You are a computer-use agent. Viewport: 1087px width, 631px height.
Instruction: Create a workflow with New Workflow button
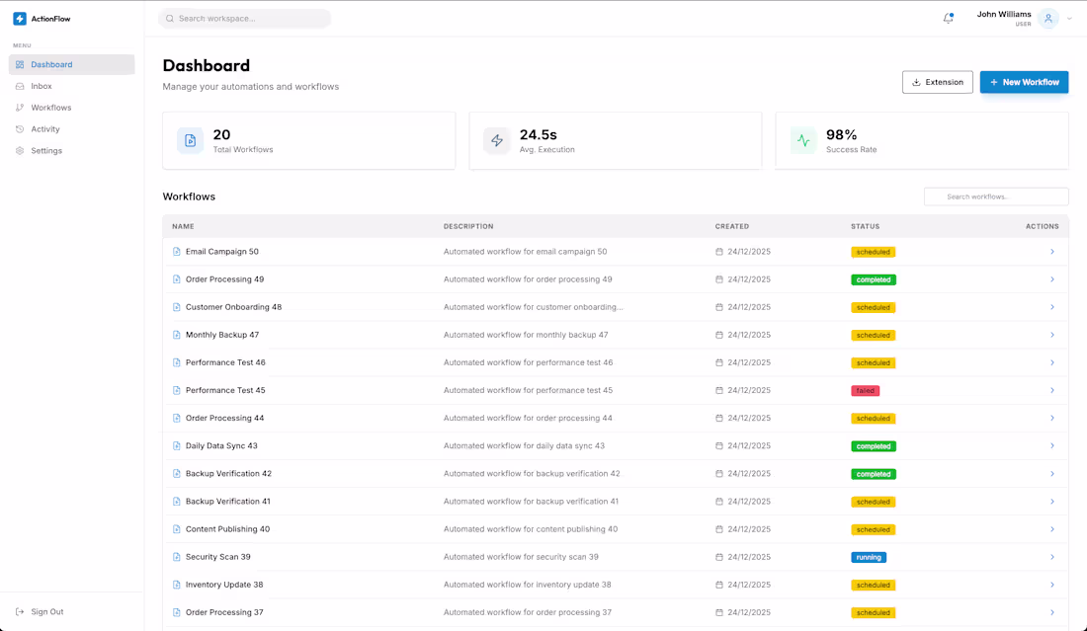[x=1024, y=82]
